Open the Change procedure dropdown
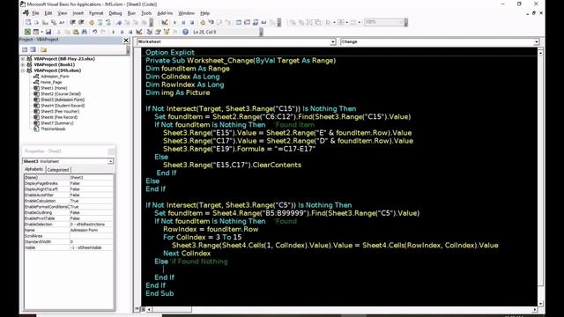This screenshot has height=317, width=564. point(537,42)
